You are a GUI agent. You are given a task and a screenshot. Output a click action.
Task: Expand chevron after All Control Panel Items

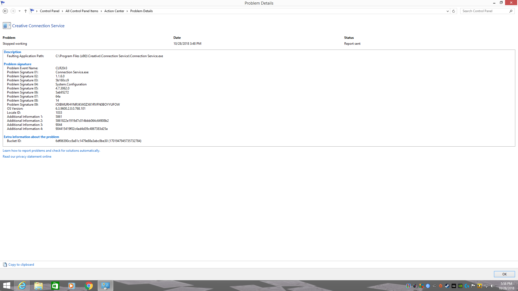coord(101,11)
